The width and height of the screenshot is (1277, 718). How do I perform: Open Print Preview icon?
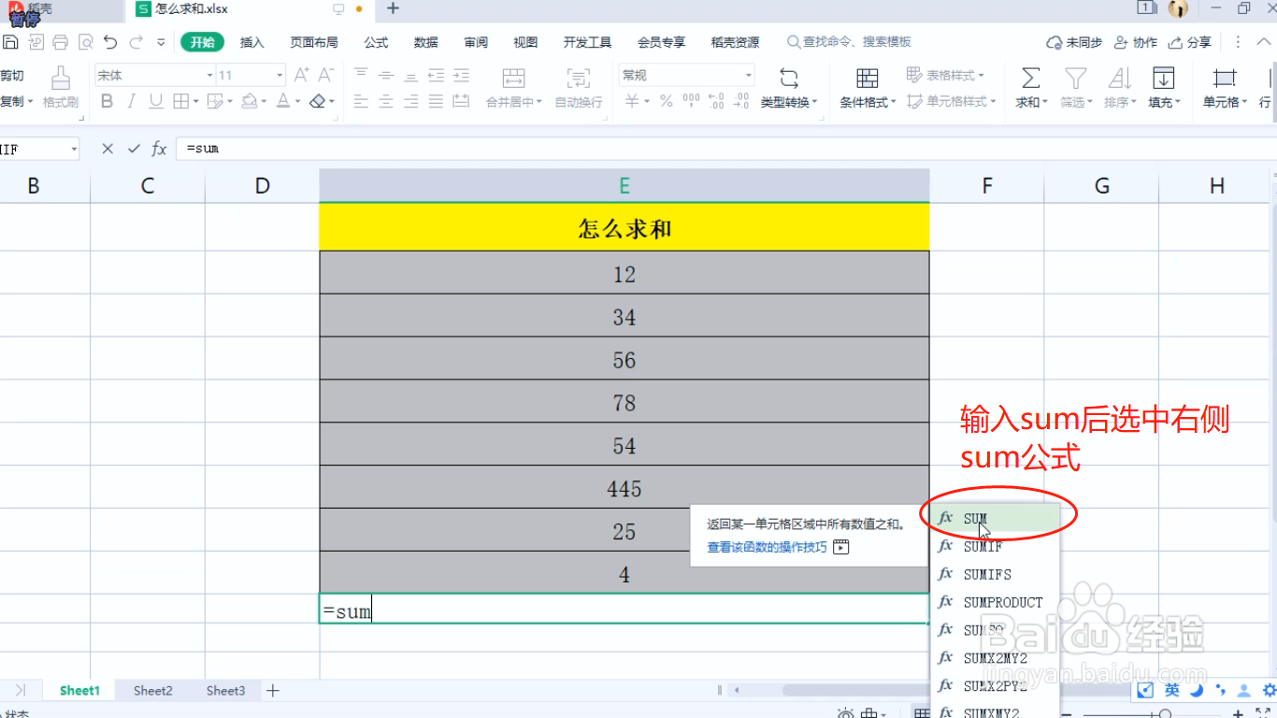86,42
